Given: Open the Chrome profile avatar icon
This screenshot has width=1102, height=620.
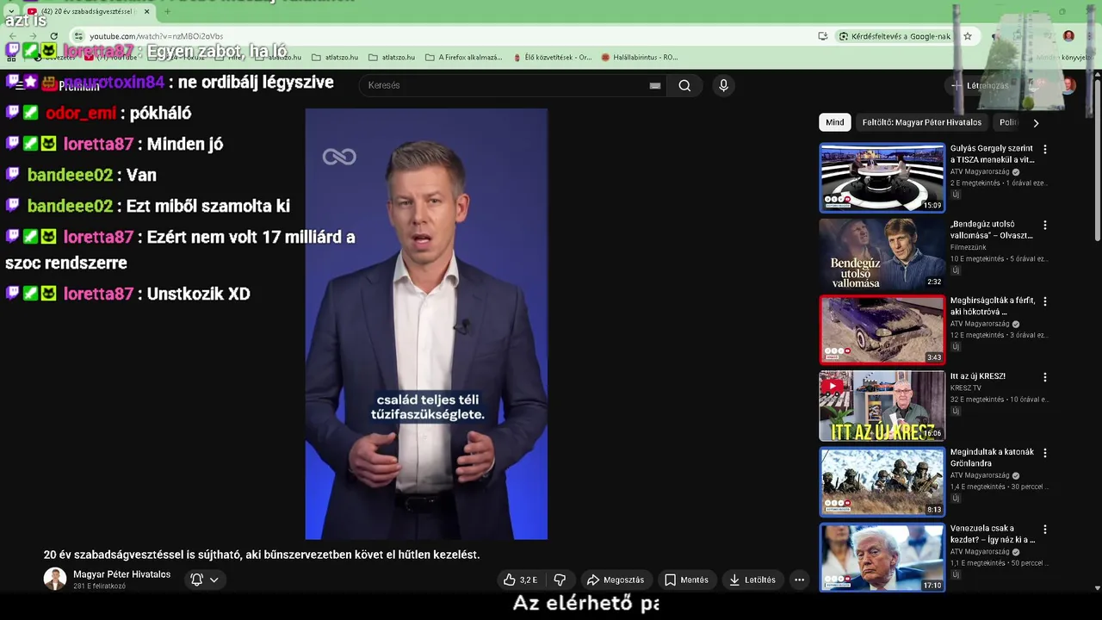Looking at the screenshot, I should click(1068, 36).
